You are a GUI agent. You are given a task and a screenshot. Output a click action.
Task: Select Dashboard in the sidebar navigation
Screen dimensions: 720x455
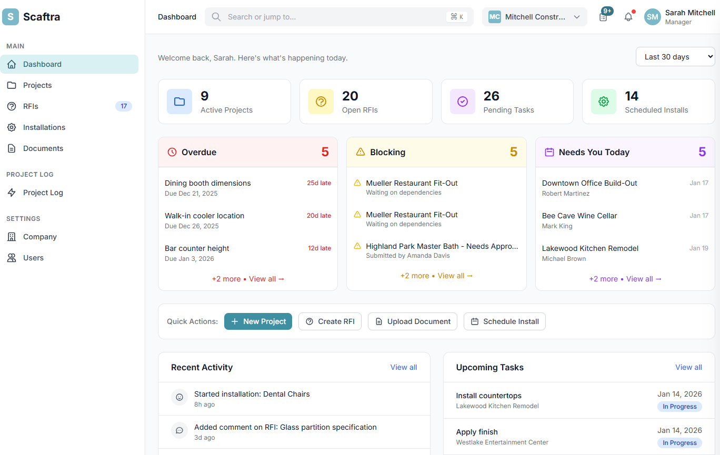41,64
